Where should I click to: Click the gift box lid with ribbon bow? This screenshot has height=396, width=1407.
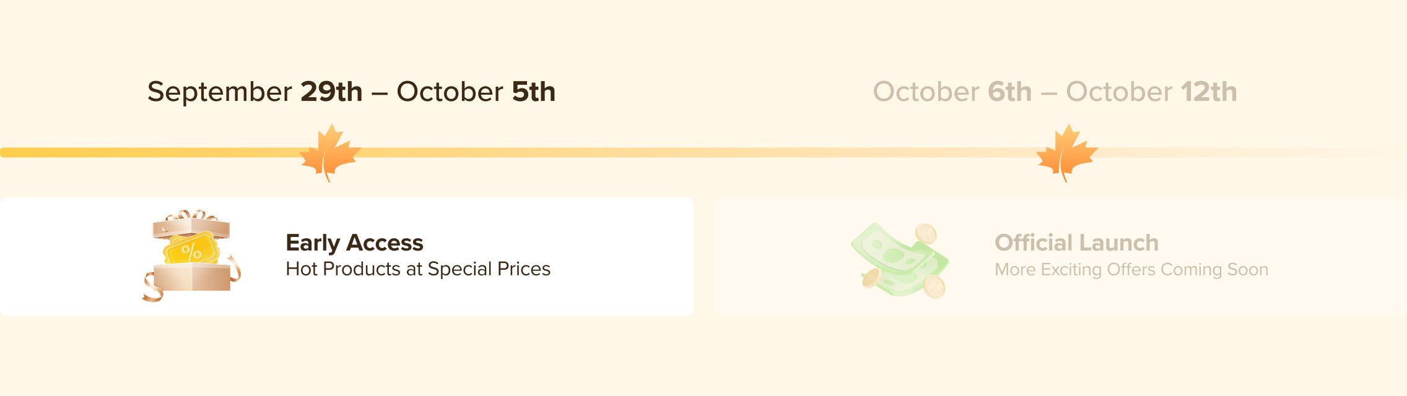click(x=191, y=225)
